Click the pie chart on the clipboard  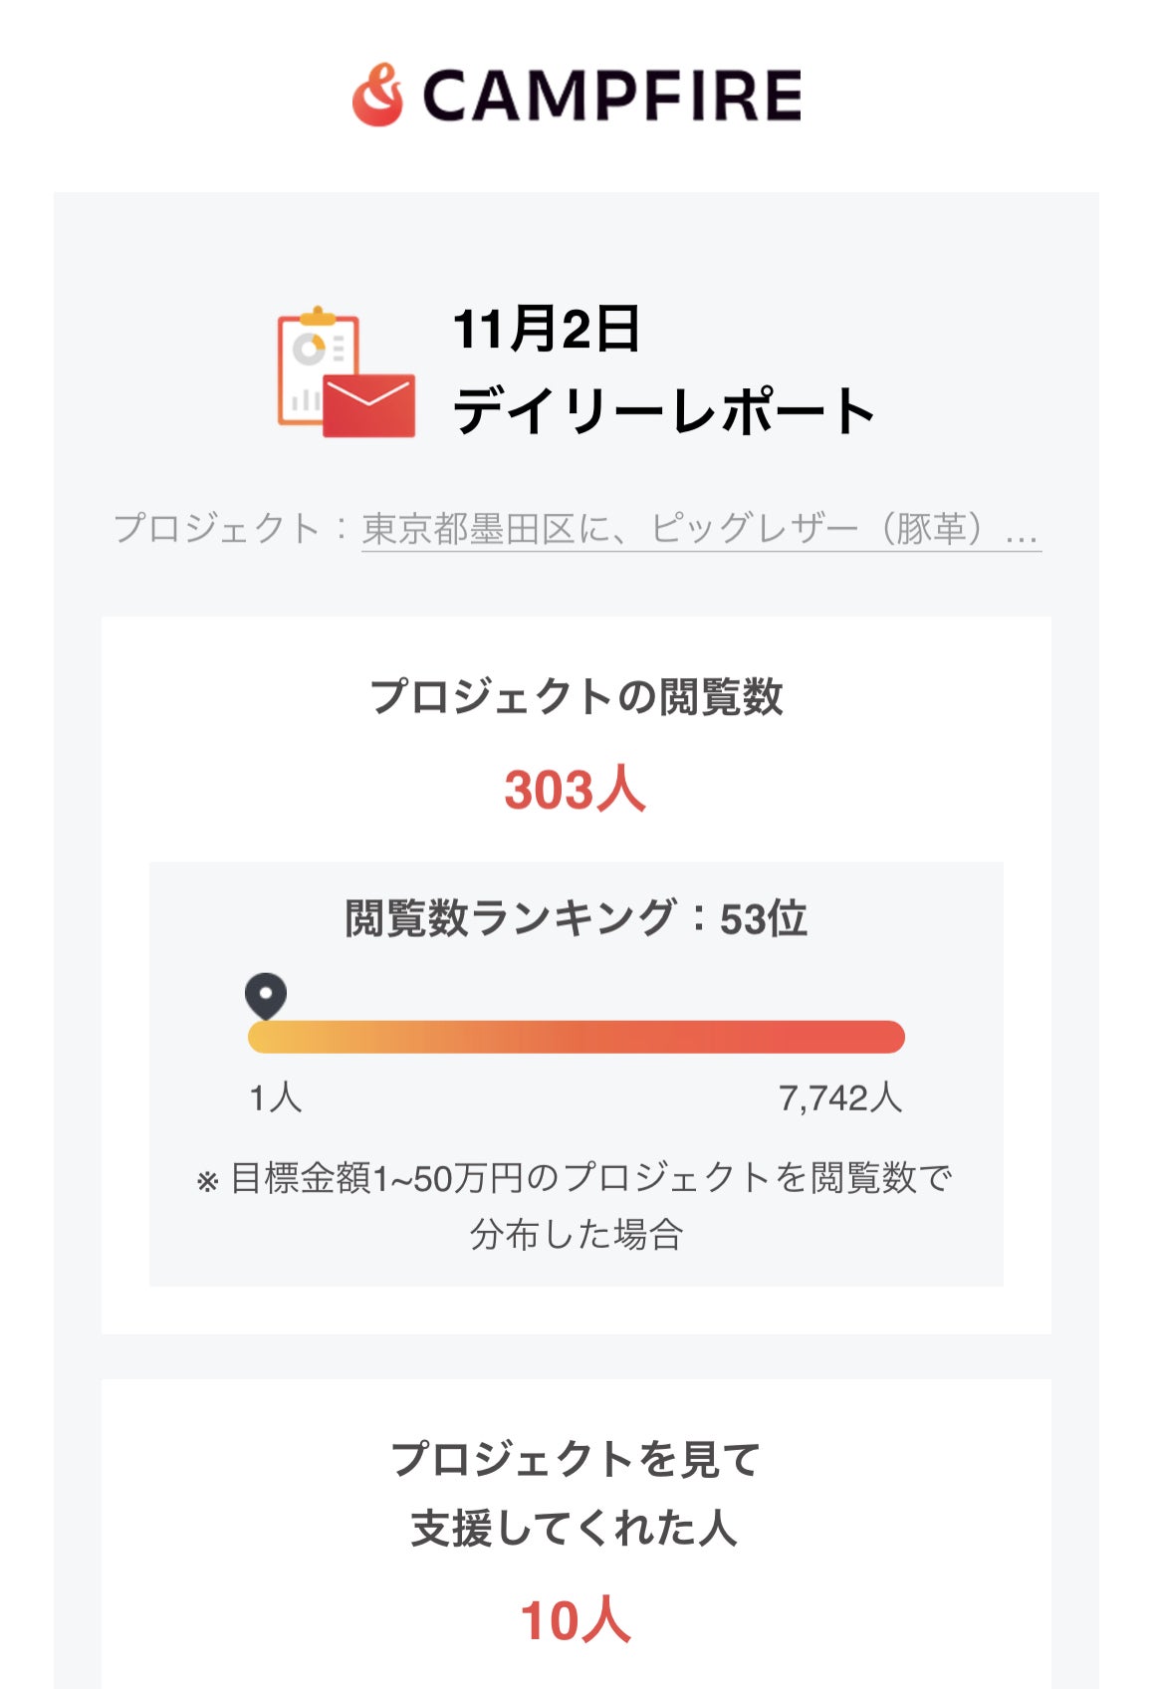click(x=310, y=349)
